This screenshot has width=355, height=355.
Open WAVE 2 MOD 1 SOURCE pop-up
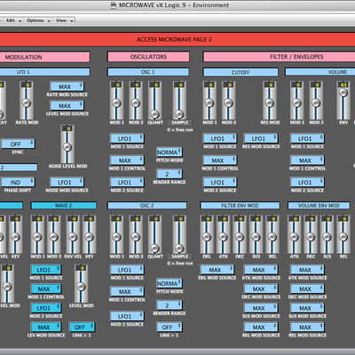46,270
